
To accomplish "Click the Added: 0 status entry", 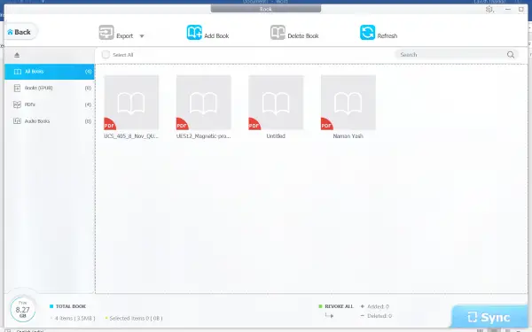I will point(375,306).
